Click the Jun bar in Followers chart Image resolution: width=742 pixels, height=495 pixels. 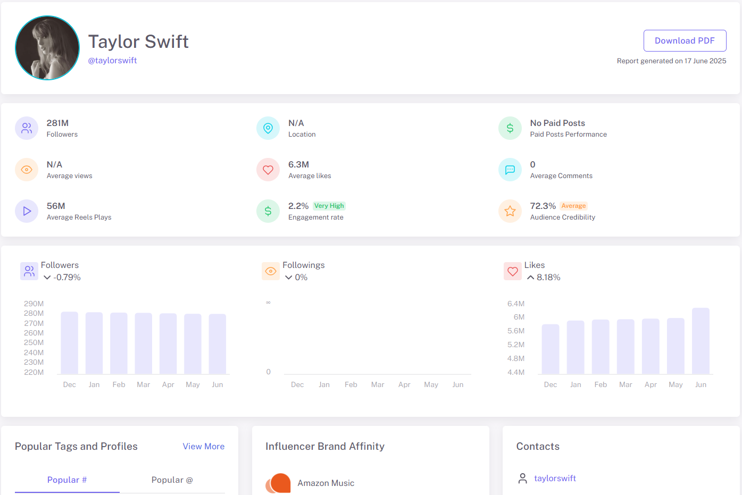coord(218,344)
